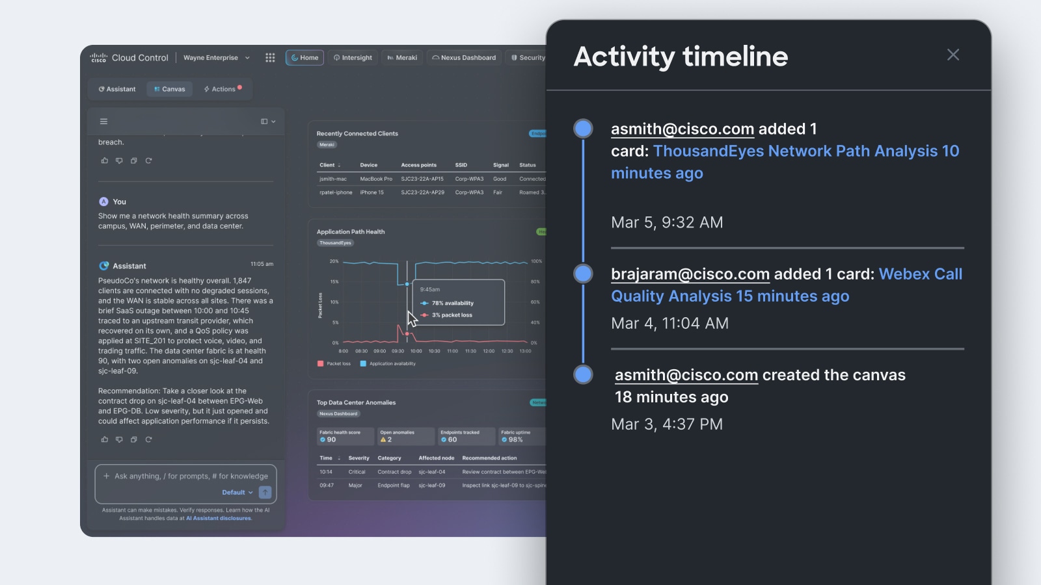Viewport: 1041px width, 585px height.
Task: Click the panel layout icon in the assistant panel
Action: click(x=264, y=122)
